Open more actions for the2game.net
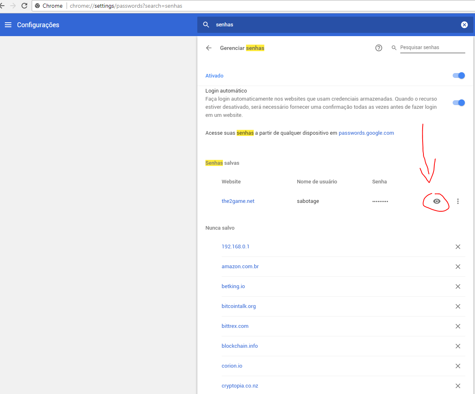The width and height of the screenshot is (475, 394). (458, 201)
